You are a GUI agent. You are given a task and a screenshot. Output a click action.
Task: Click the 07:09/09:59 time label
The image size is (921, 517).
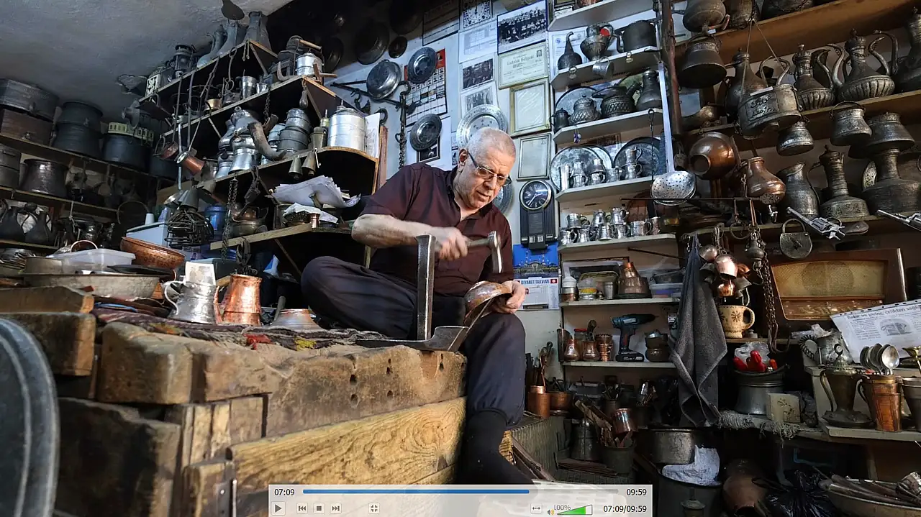625,508
